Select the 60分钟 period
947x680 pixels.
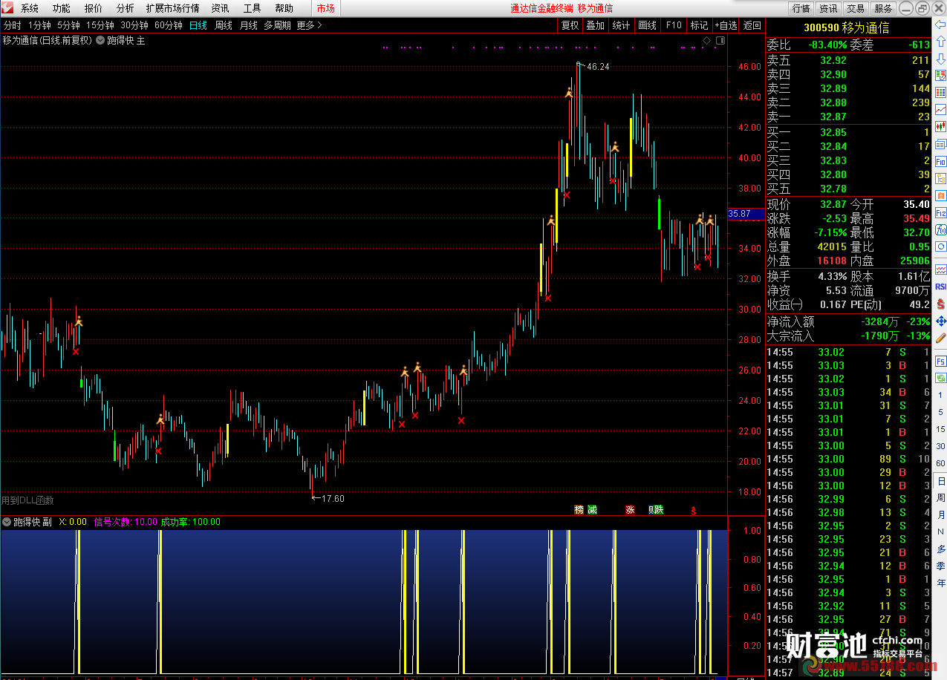tap(169, 25)
